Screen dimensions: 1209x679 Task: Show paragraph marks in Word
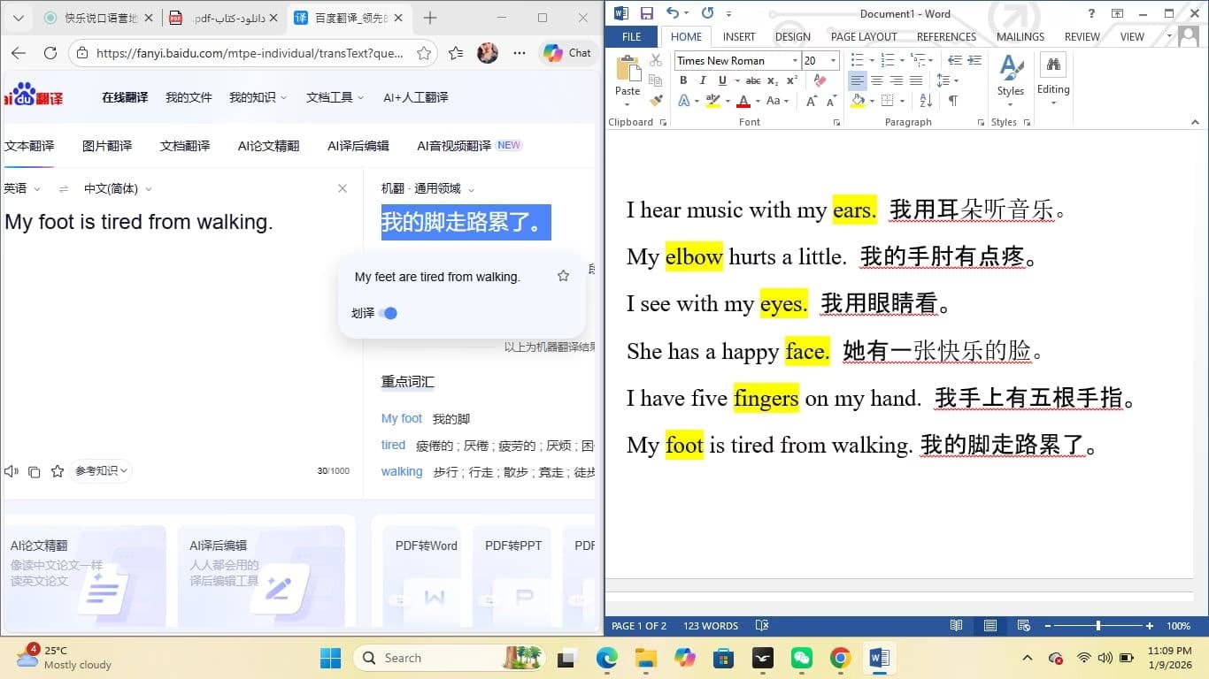(x=953, y=100)
